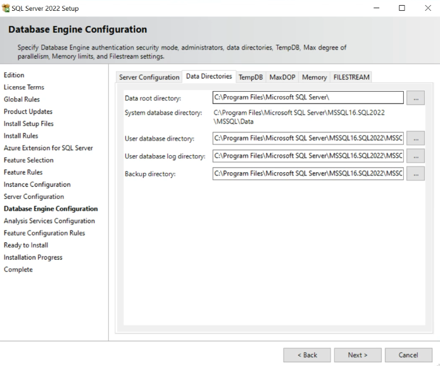Click the 'Backup directory:' label

coord(150,174)
